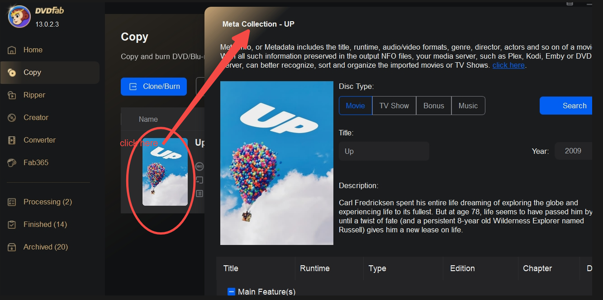The height and width of the screenshot is (300, 603).
Task: Click the Runtime column header
Action: (315, 268)
